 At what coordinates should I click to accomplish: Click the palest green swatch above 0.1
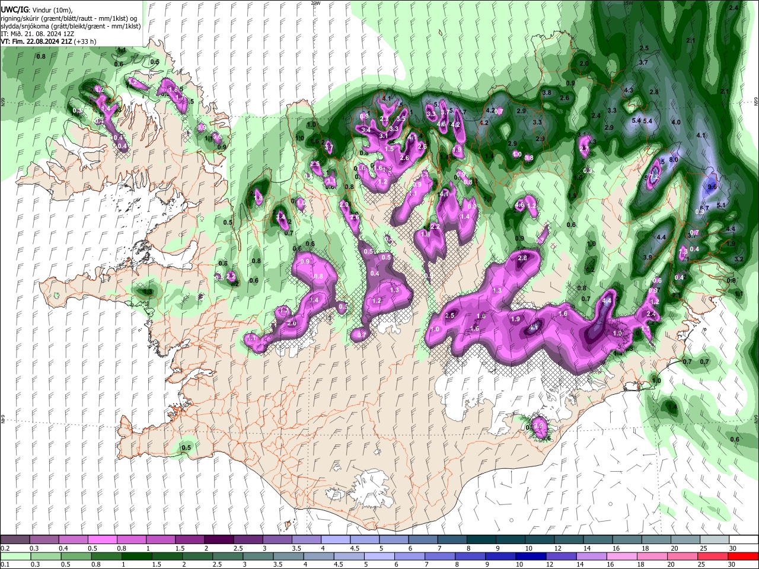click(x=15, y=556)
